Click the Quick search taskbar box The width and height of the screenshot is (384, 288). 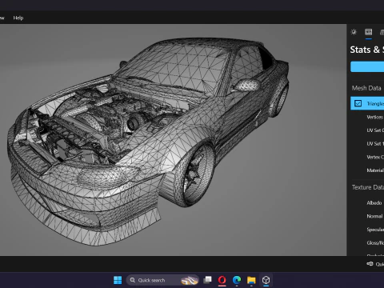tap(162, 280)
